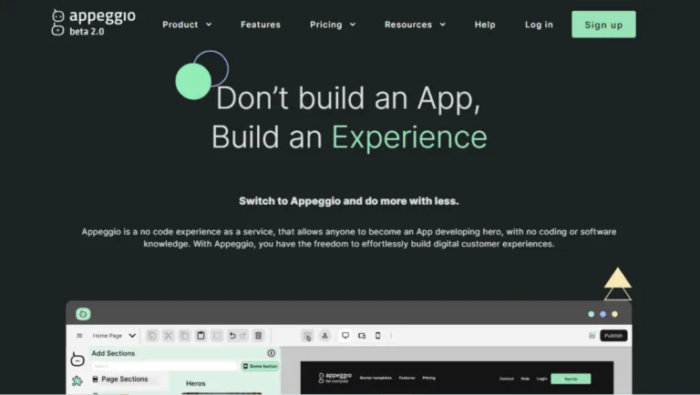Click the yellow dot window control

(x=614, y=314)
